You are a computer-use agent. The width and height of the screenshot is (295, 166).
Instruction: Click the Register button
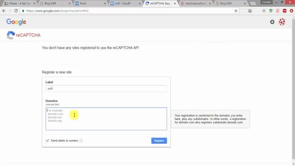pos(159,141)
